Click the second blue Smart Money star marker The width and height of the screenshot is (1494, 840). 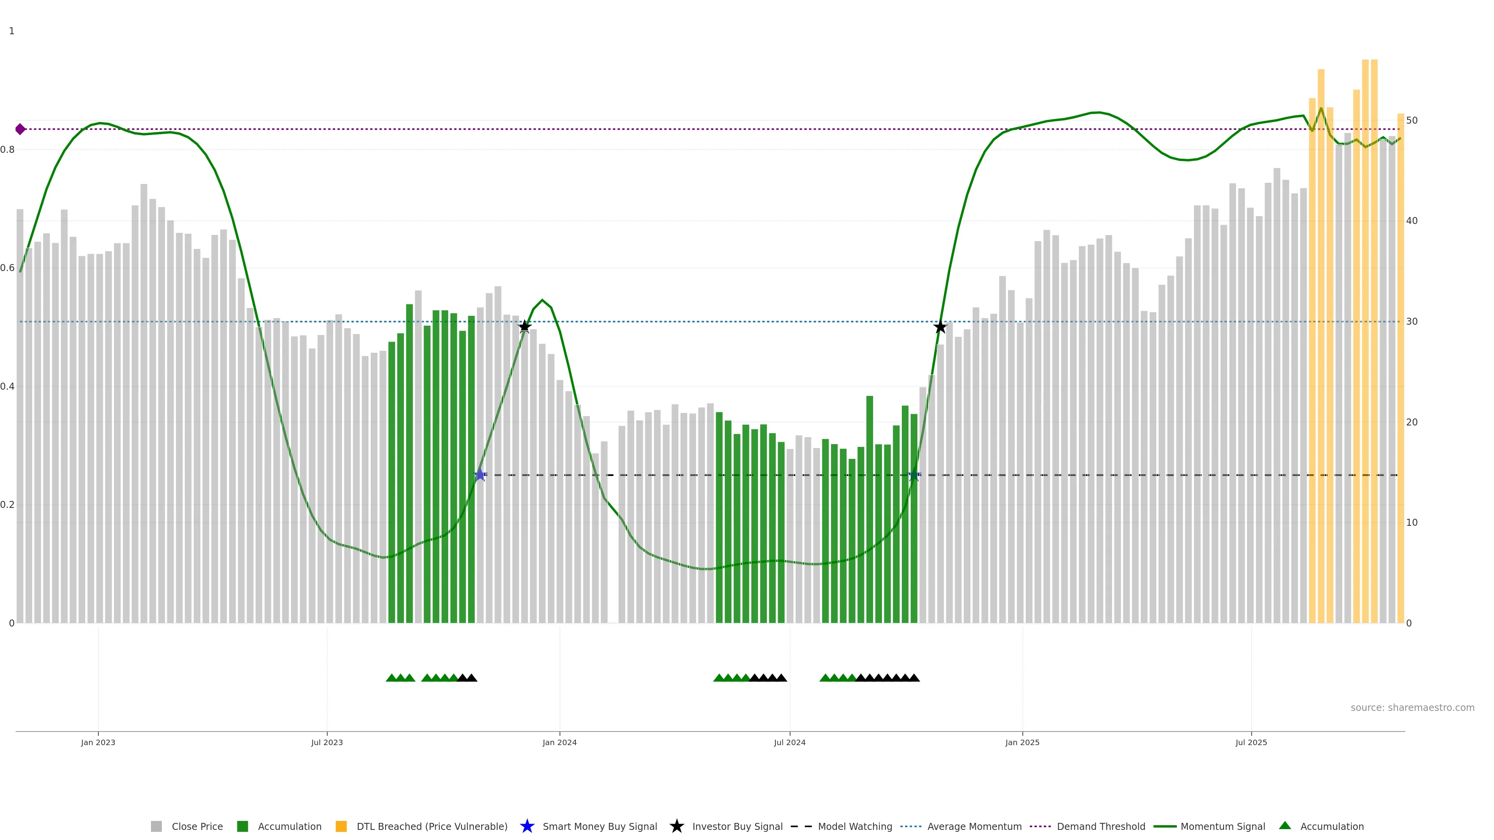pyautogui.click(x=914, y=475)
